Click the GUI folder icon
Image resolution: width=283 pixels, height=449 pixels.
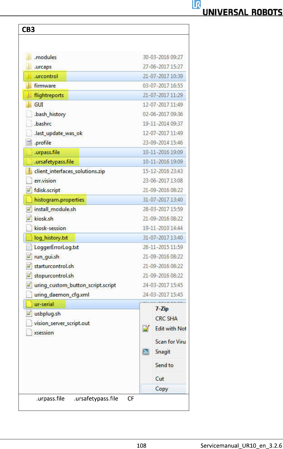tap(29, 104)
